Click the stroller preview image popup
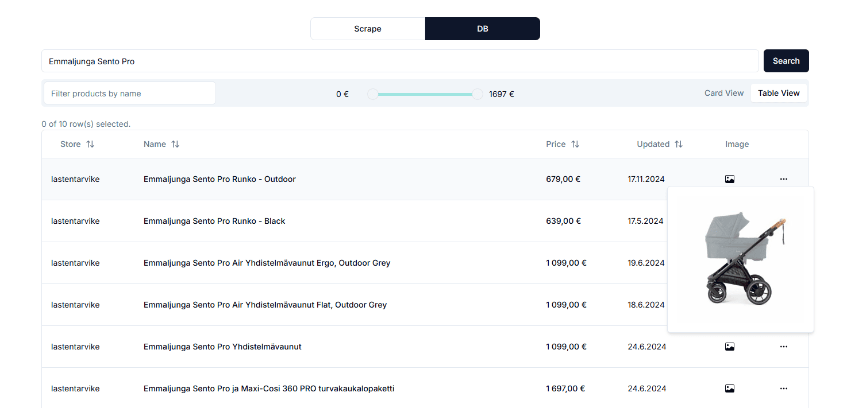847x408 pixels. coord(741,259)
